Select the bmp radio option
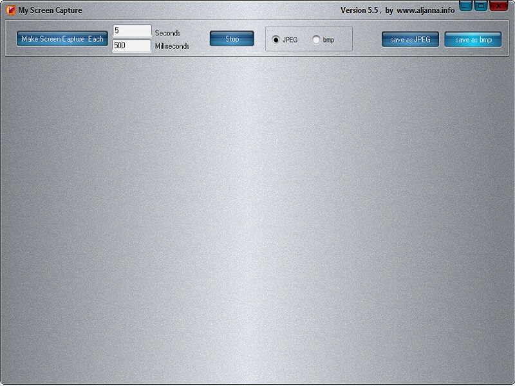Viewport: 515px width, 386px height. click(x=324, y=40)
